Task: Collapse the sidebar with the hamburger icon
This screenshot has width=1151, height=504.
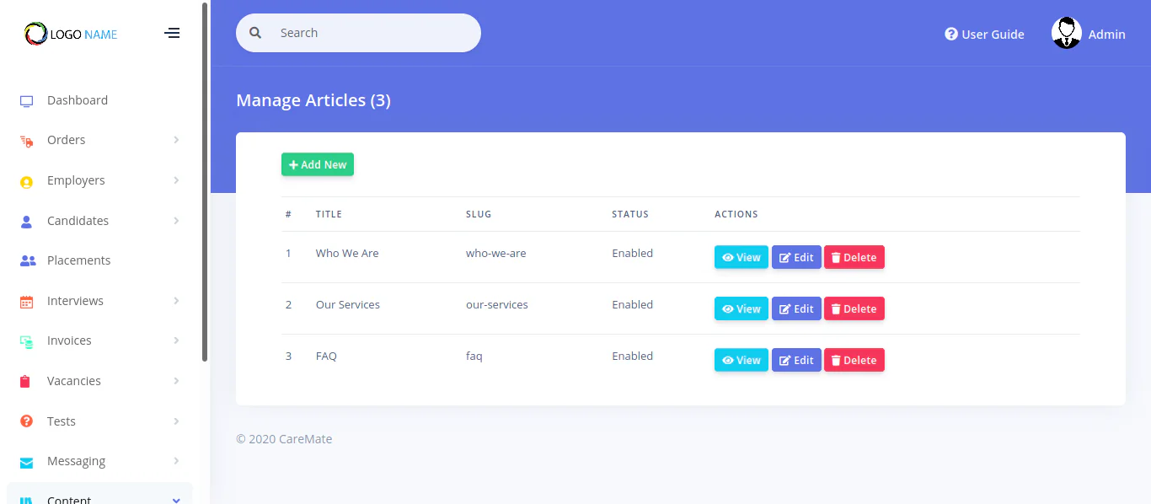Action: point(172,33)
